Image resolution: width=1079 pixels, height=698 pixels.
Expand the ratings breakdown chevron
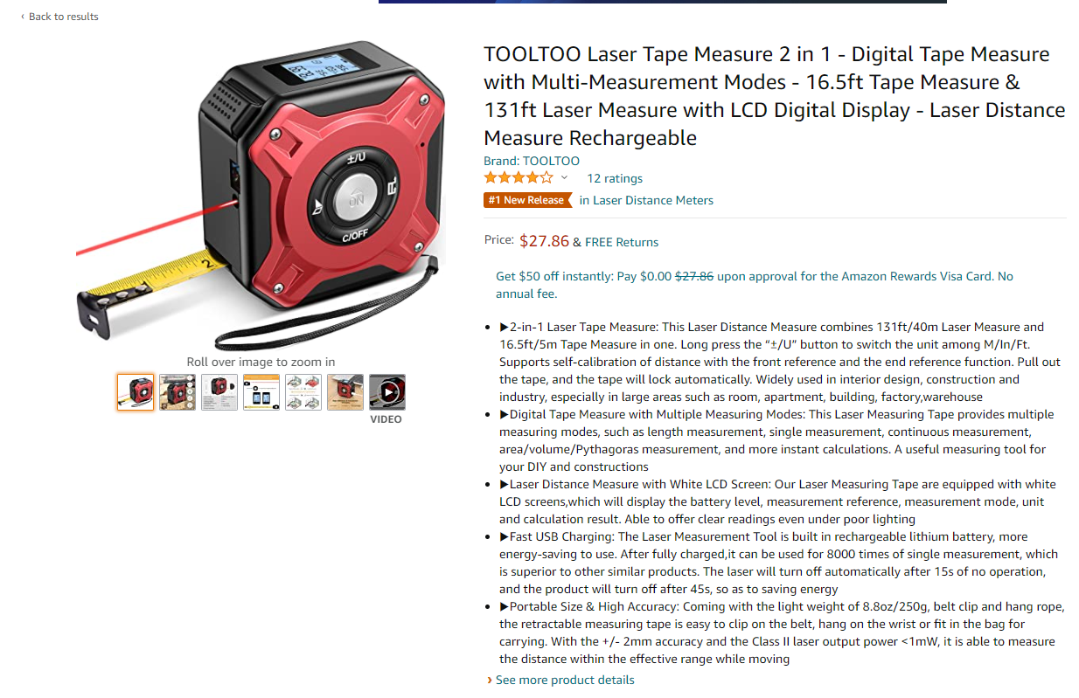564,177
